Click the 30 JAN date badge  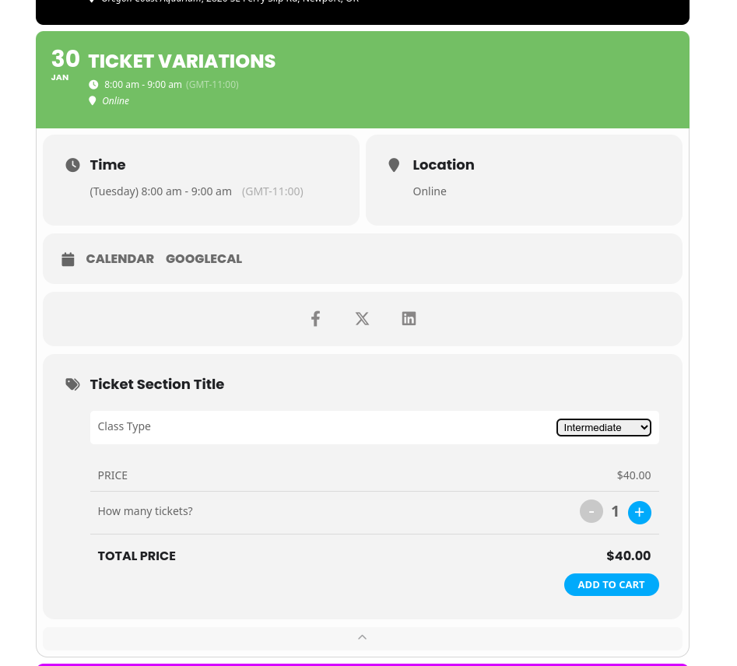[x=65, y=65]
